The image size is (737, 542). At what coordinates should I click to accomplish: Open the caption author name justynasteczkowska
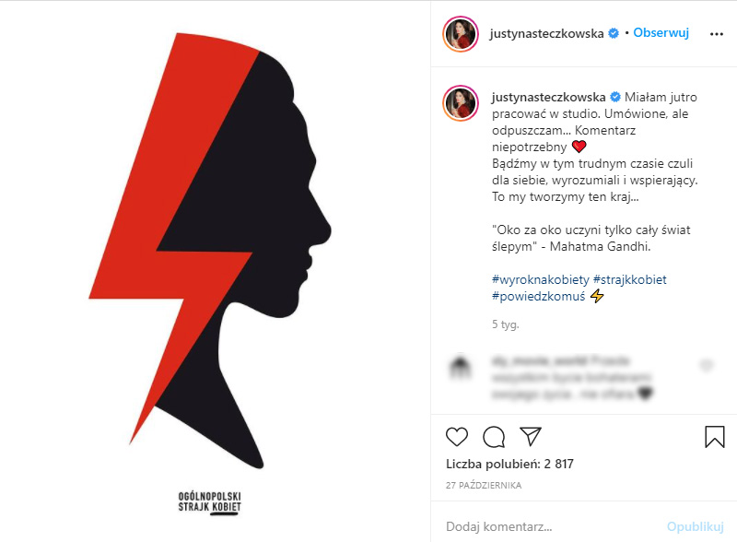tap(548, 98)
